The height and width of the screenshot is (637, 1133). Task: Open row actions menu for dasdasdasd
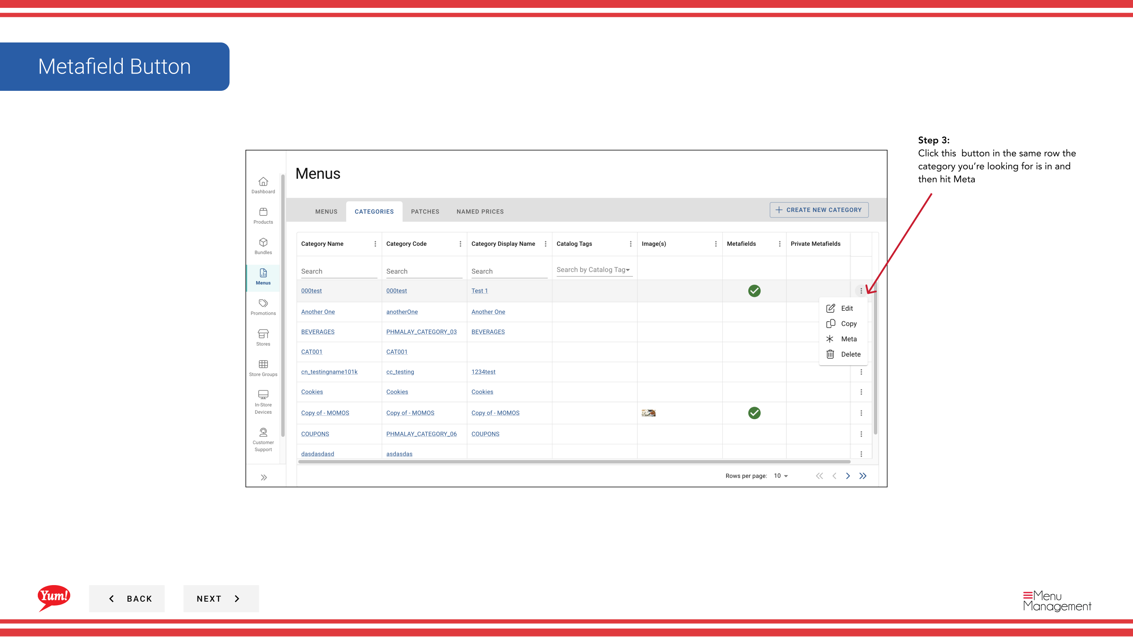click(x=861, y=454)
